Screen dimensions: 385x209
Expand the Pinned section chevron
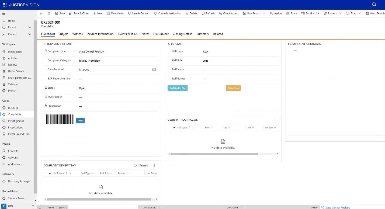click(x=30, y=34)
